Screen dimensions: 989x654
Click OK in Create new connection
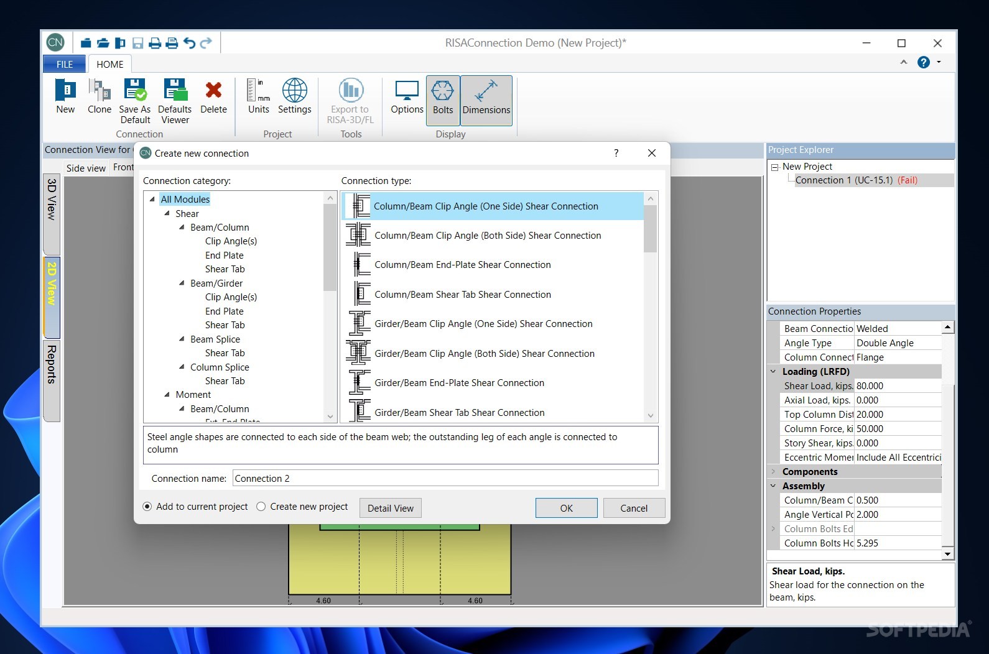566,508
